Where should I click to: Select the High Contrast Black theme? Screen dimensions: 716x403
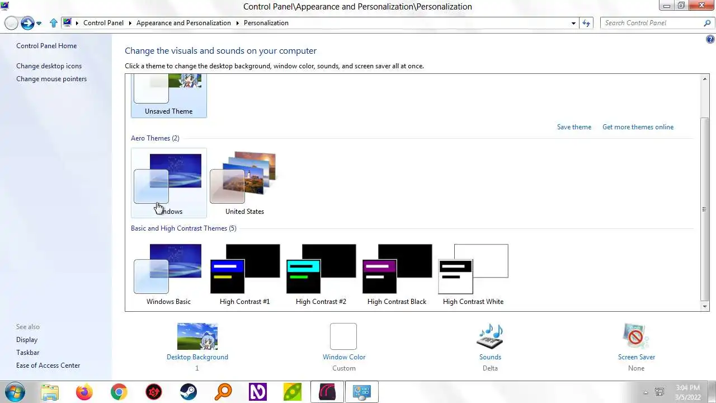(397, 274)
